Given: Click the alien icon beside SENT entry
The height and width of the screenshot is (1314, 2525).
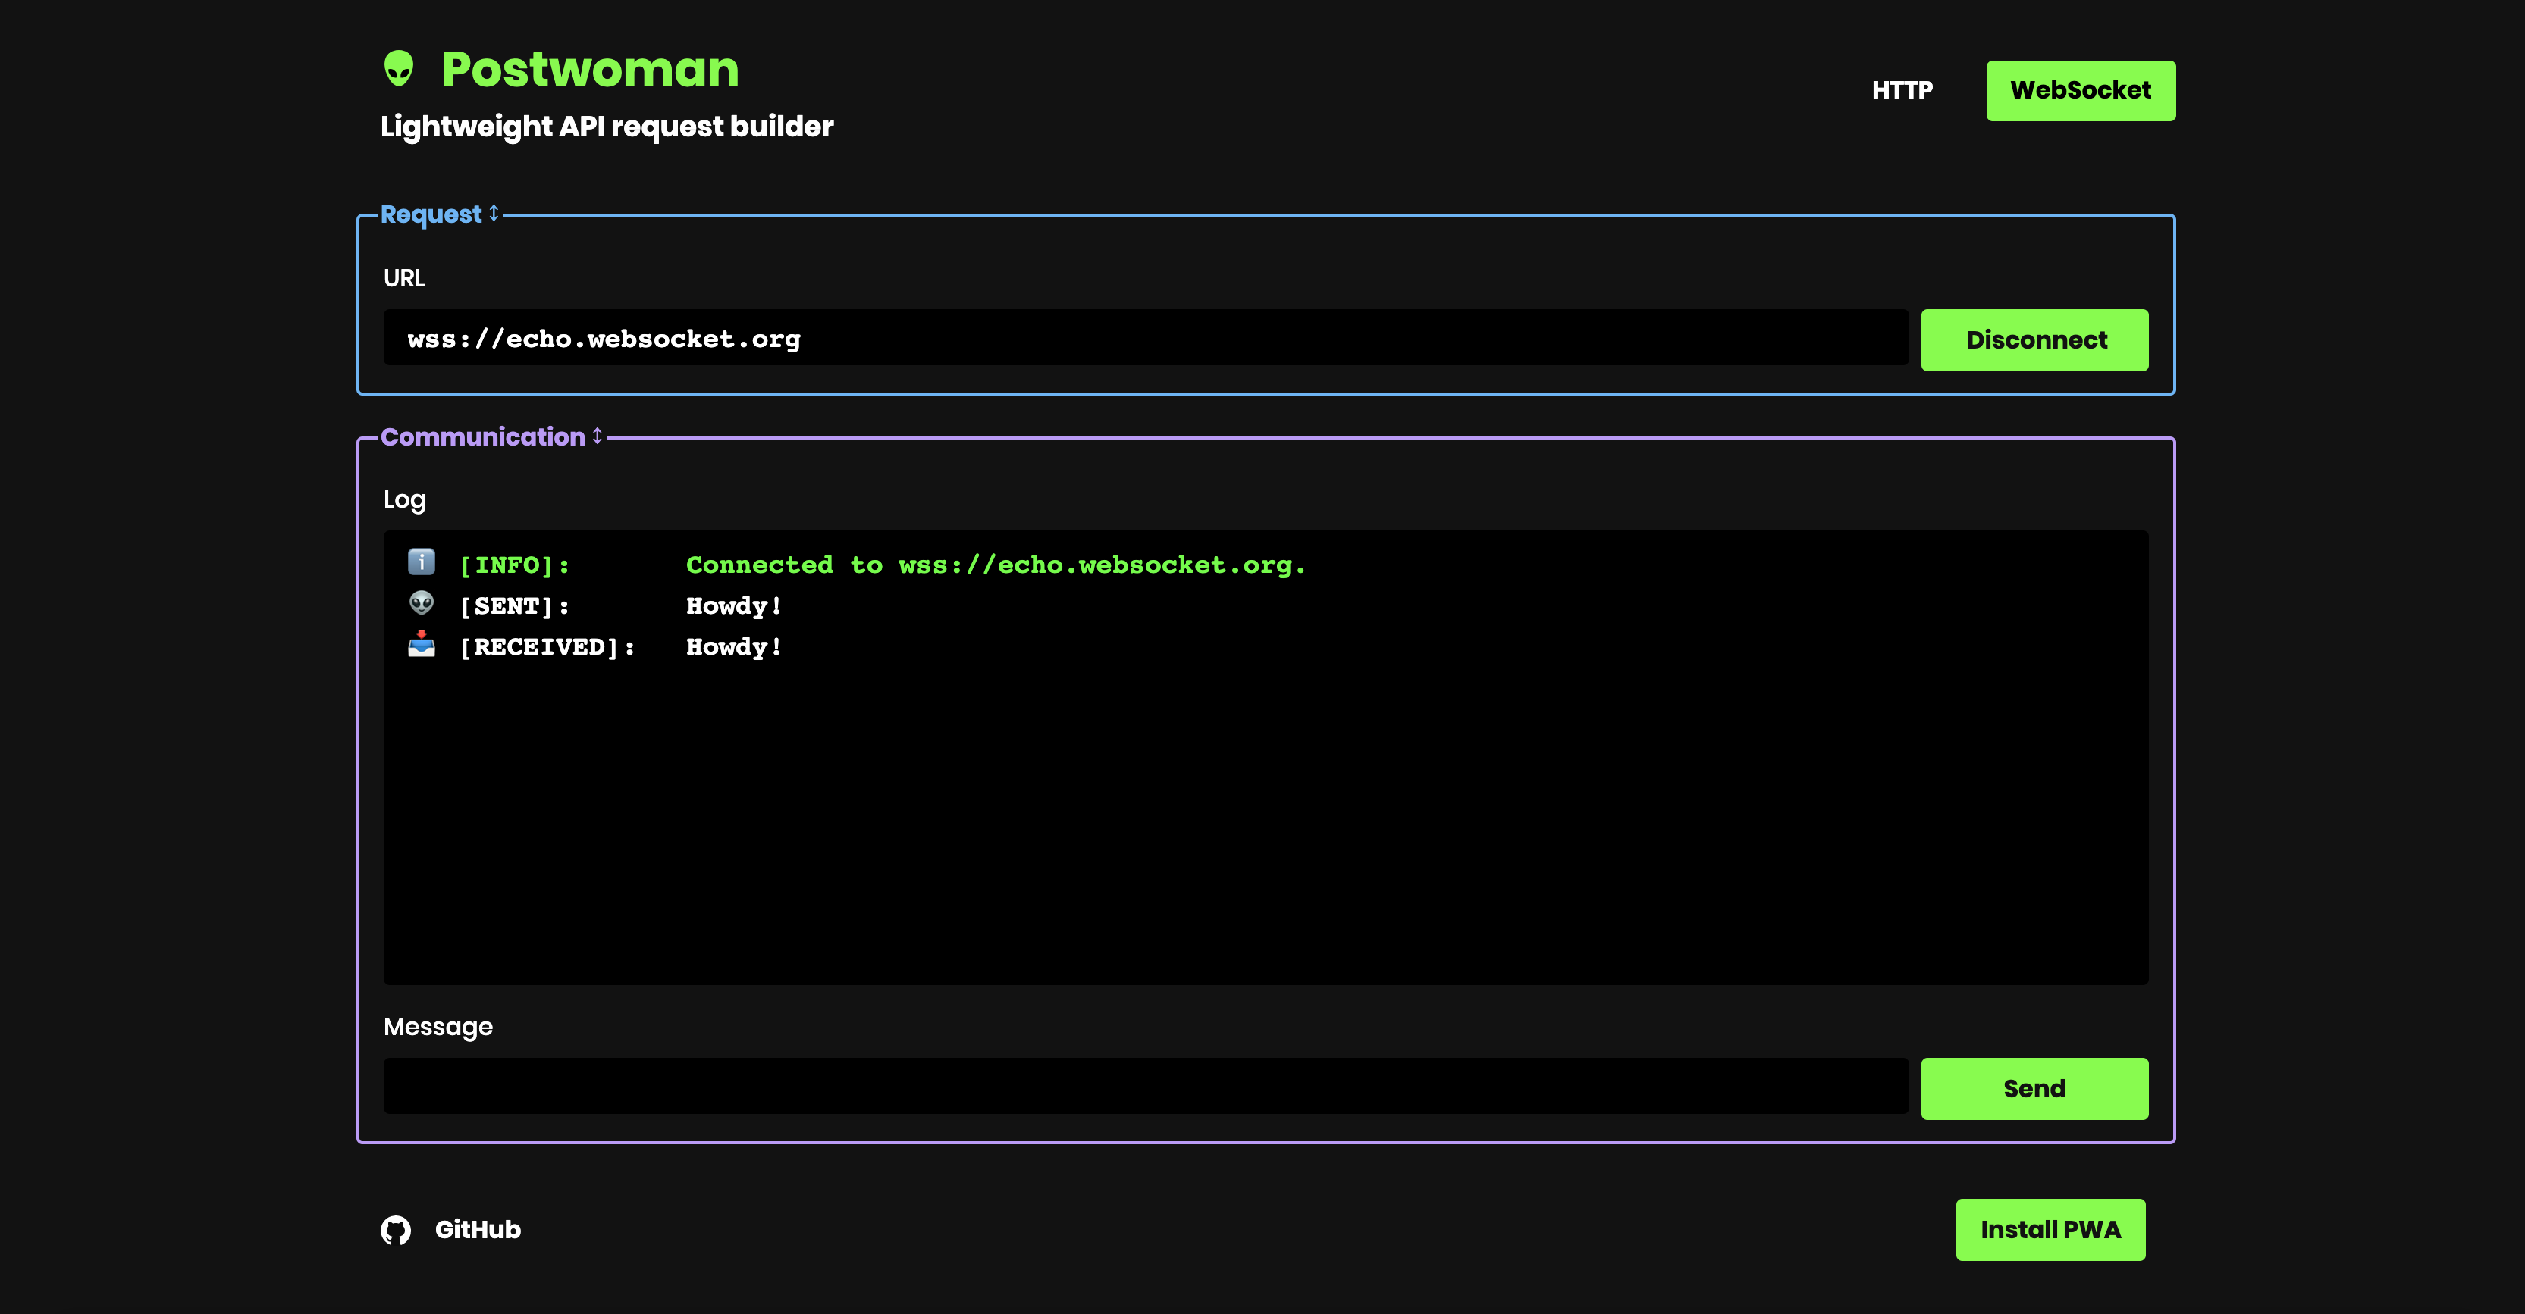Looking at the screenshot, I should tap(422, 604).
